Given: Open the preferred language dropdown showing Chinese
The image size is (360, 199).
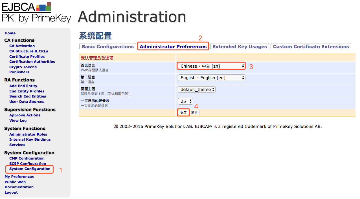Looking at the screenshot, I should [211, 66].
